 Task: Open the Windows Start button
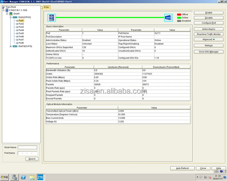(4, 177)
